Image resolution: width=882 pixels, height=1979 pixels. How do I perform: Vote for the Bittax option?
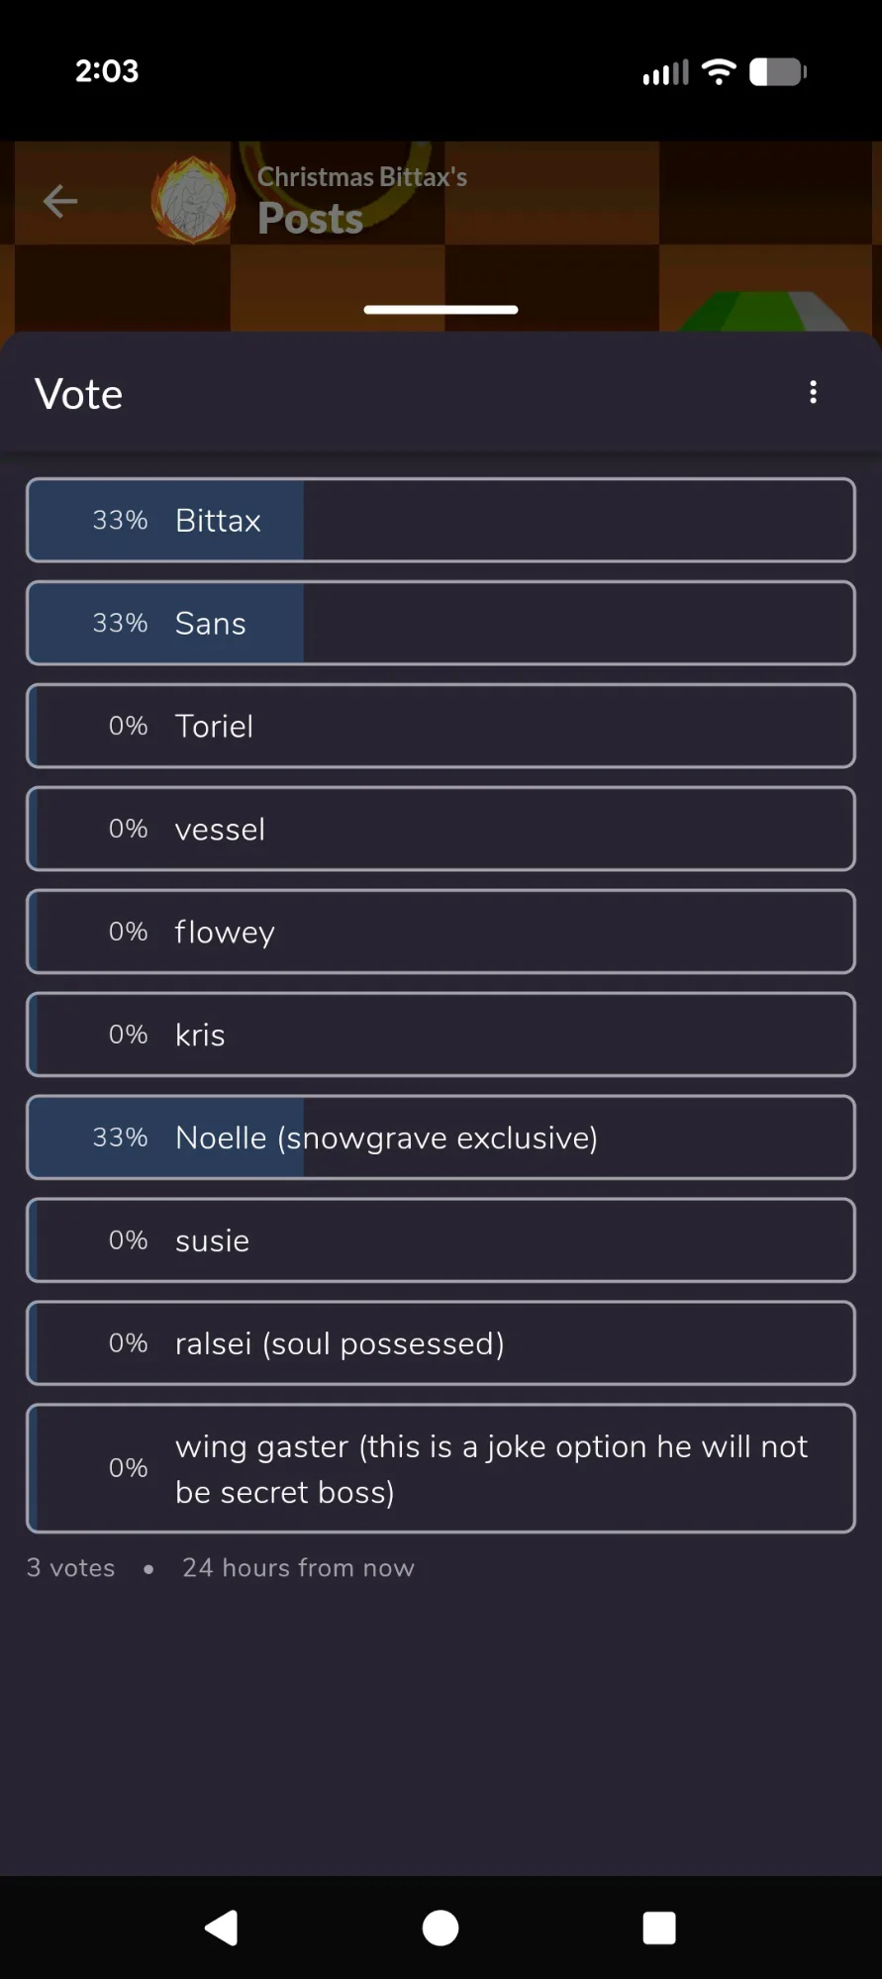441,521
